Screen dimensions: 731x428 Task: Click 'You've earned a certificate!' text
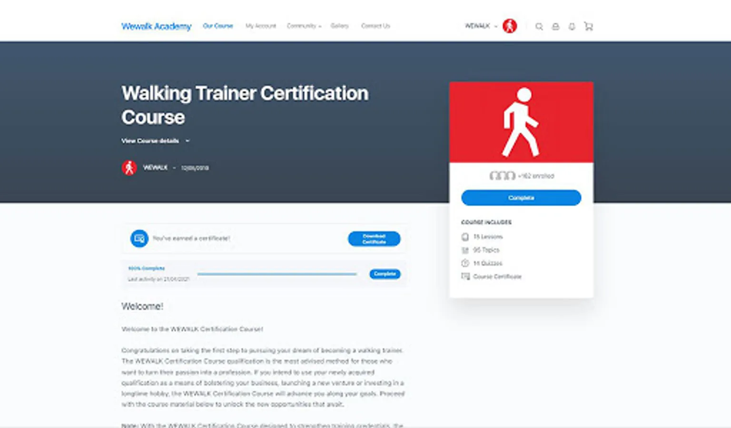[x=191, y=238]
